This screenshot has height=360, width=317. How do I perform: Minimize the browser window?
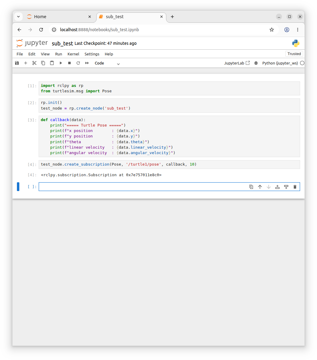(279, 17)
